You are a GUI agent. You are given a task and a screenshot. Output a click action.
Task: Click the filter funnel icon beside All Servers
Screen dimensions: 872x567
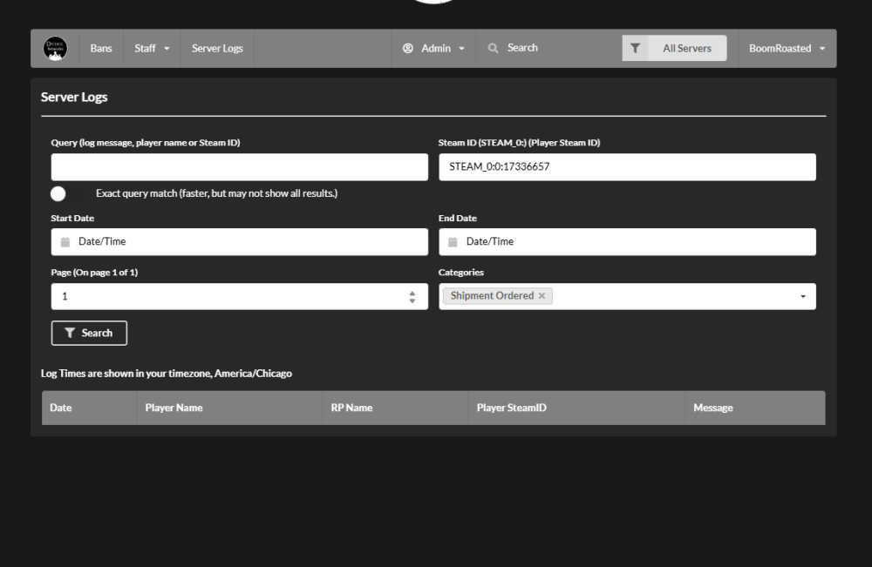(x=635, y=49)
